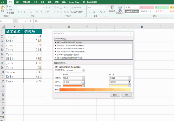Click the Format Painter (格式刷) tool
Image resolution: width=174 pixels, height=121 pixels.
point(10,13)
